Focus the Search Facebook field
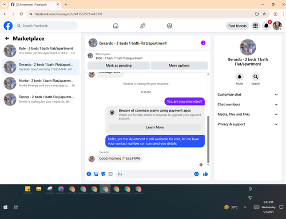 (x=46, y=26)
